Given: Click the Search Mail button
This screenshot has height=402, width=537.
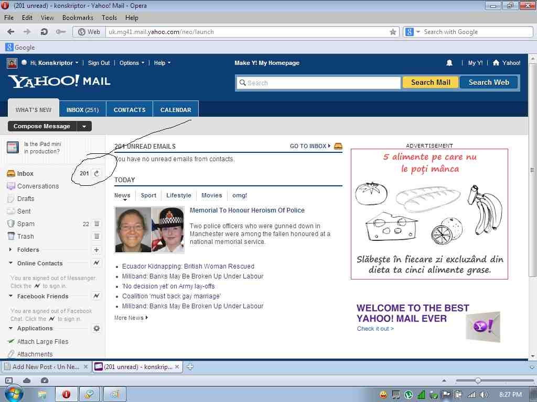Looking at the screenshot, I should [x=431, y=82].
